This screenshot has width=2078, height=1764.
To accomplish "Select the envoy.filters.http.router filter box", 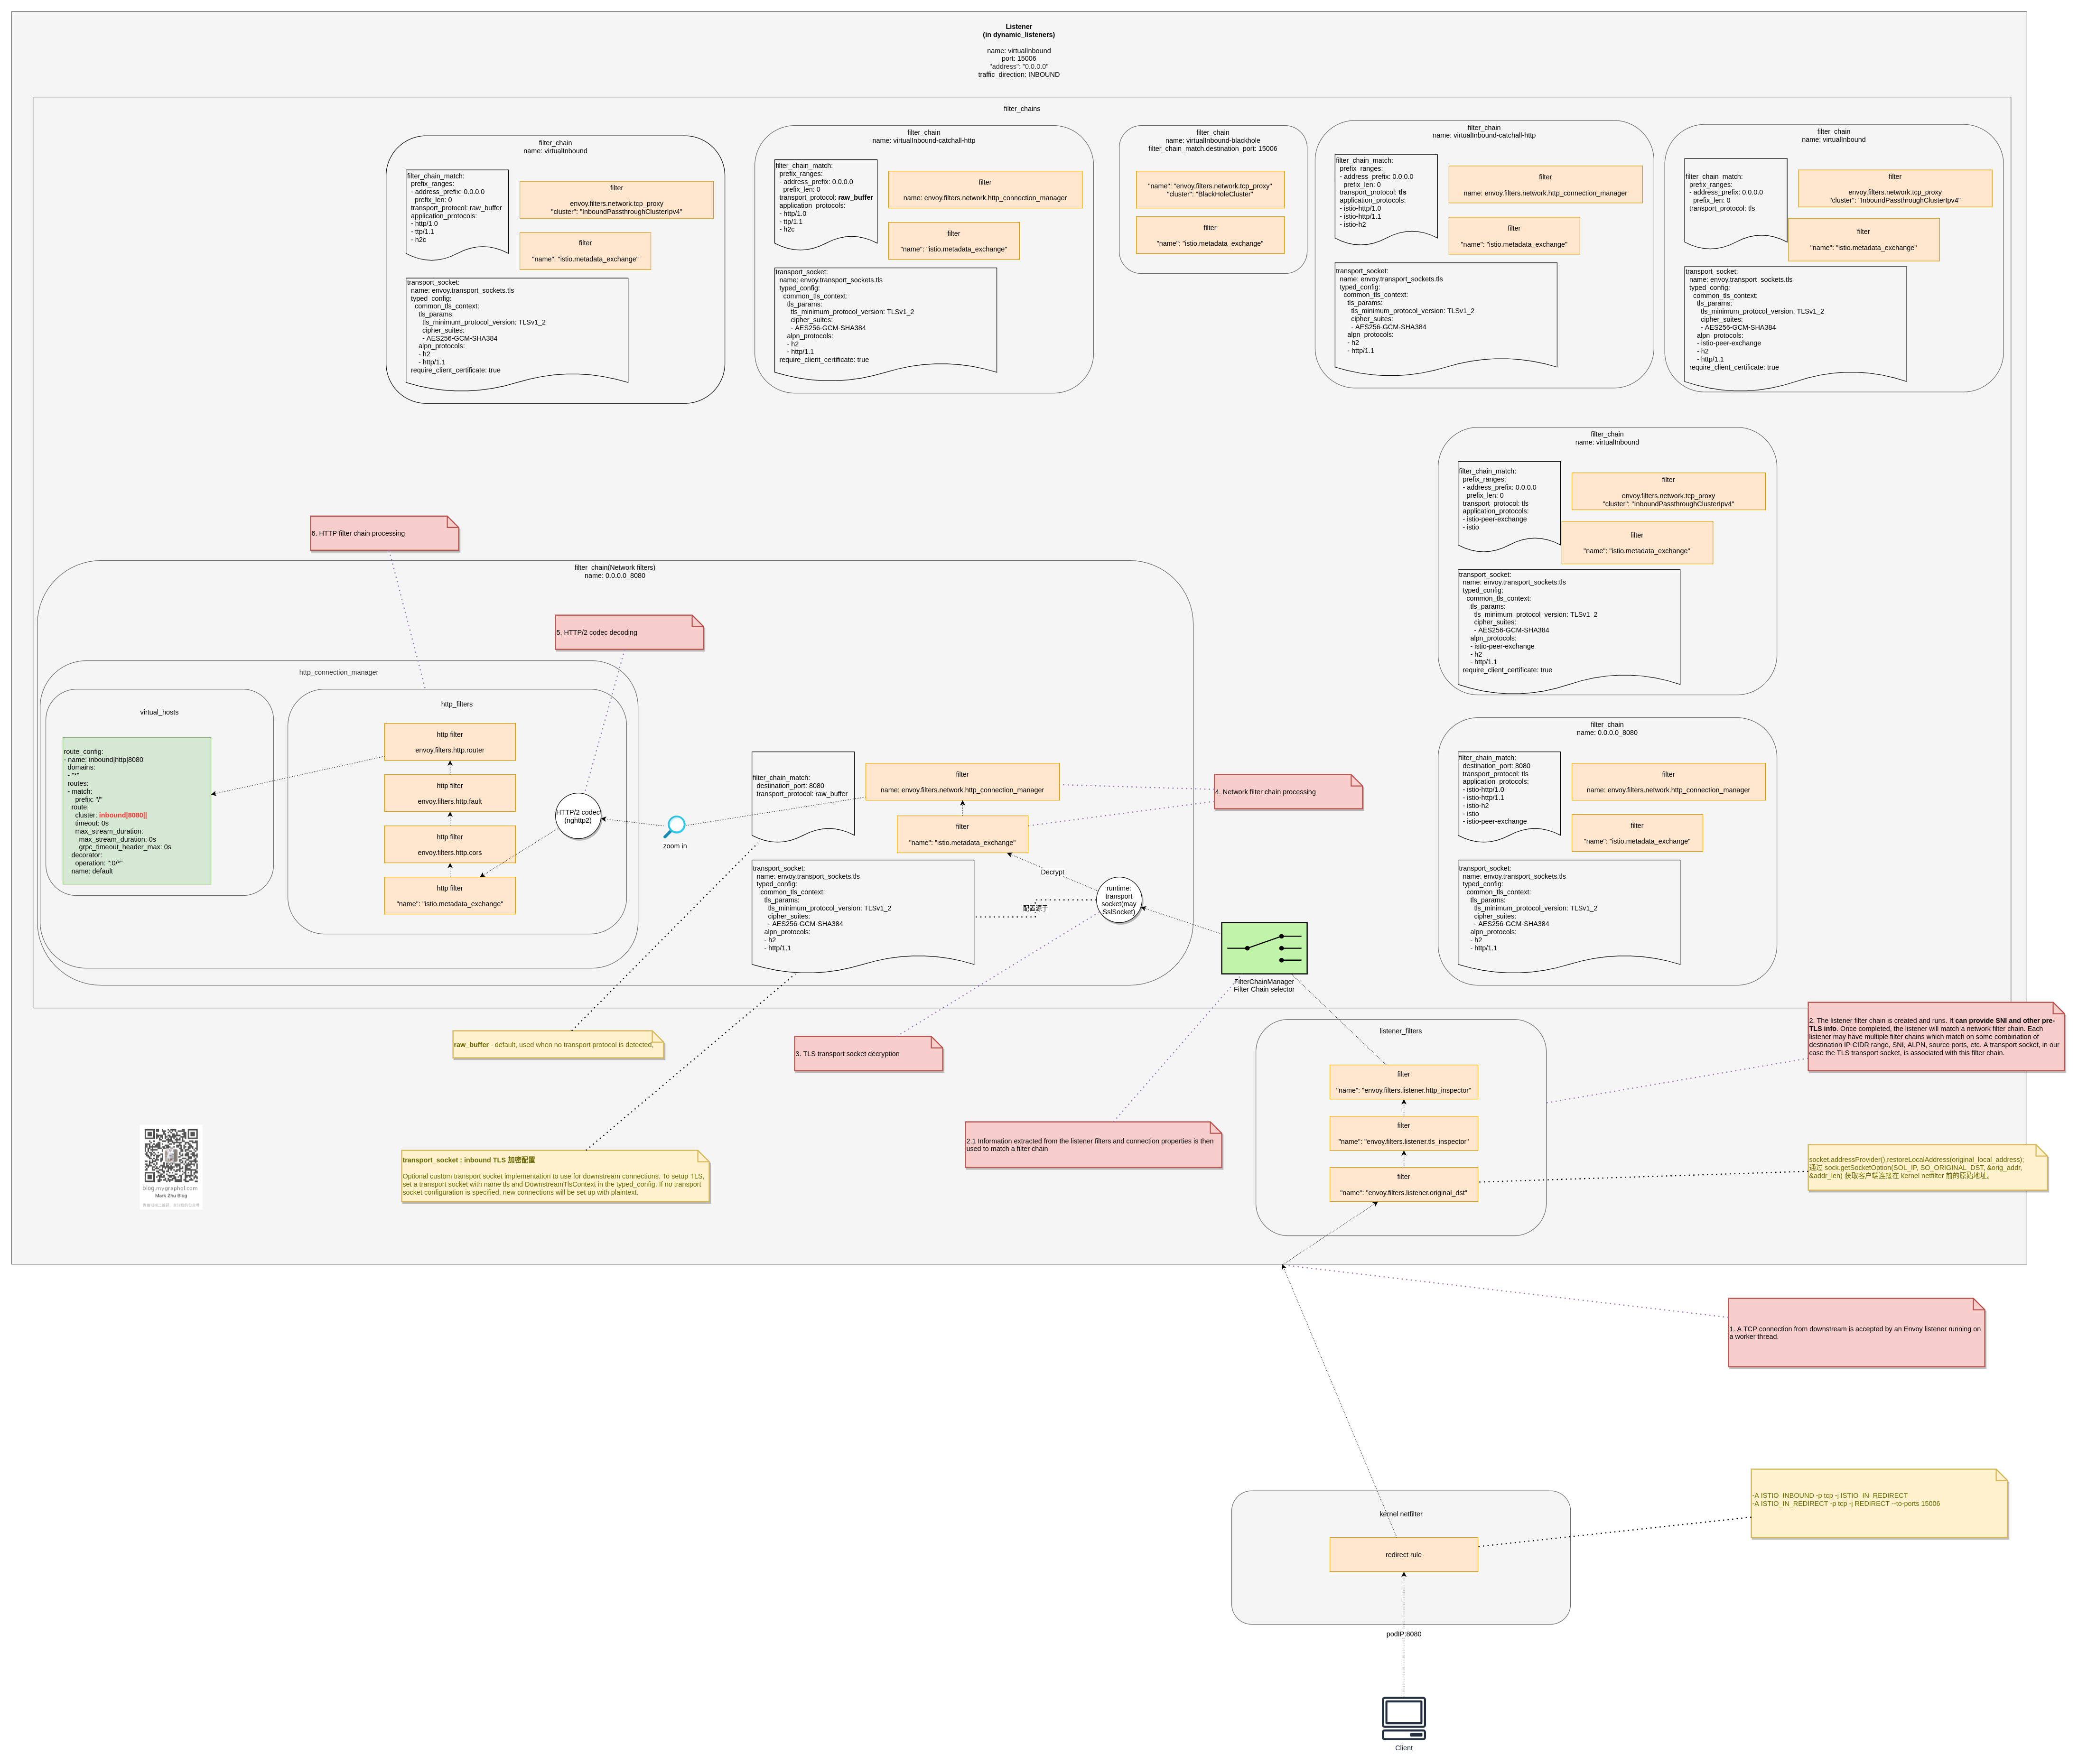I will click(x=449, y=742).
